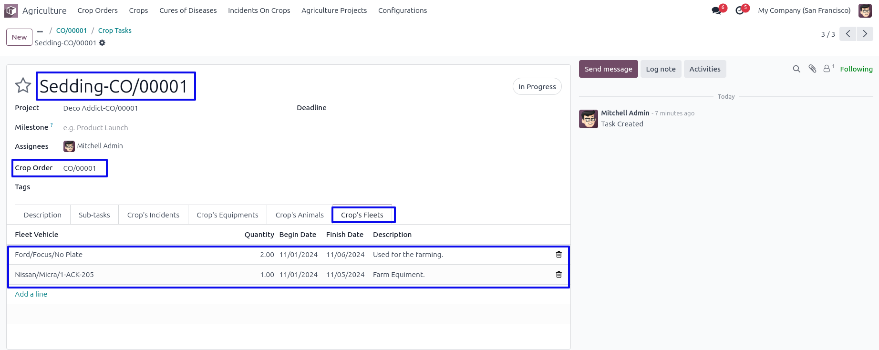Click the Send message button

point(608,69)
